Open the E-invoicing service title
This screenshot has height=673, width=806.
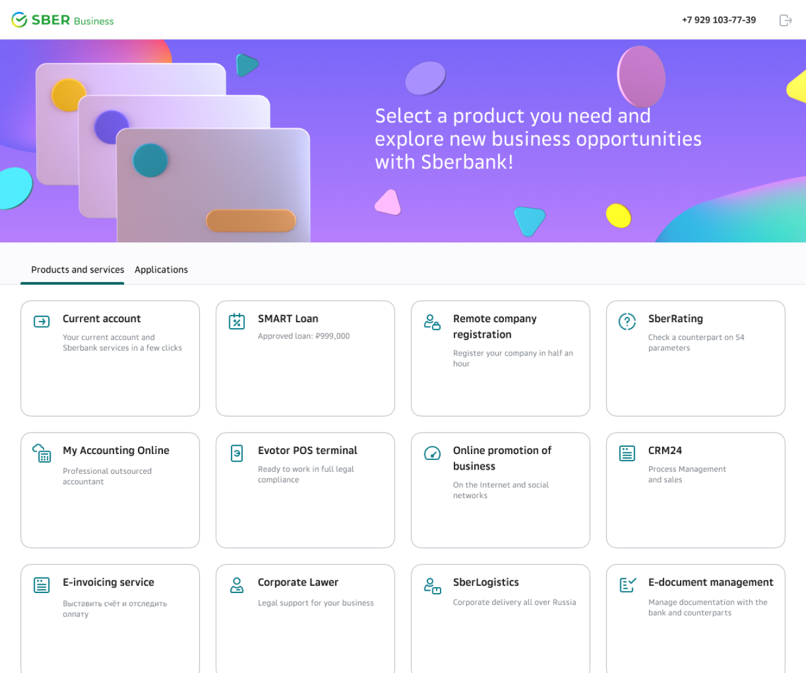[108, 582]
